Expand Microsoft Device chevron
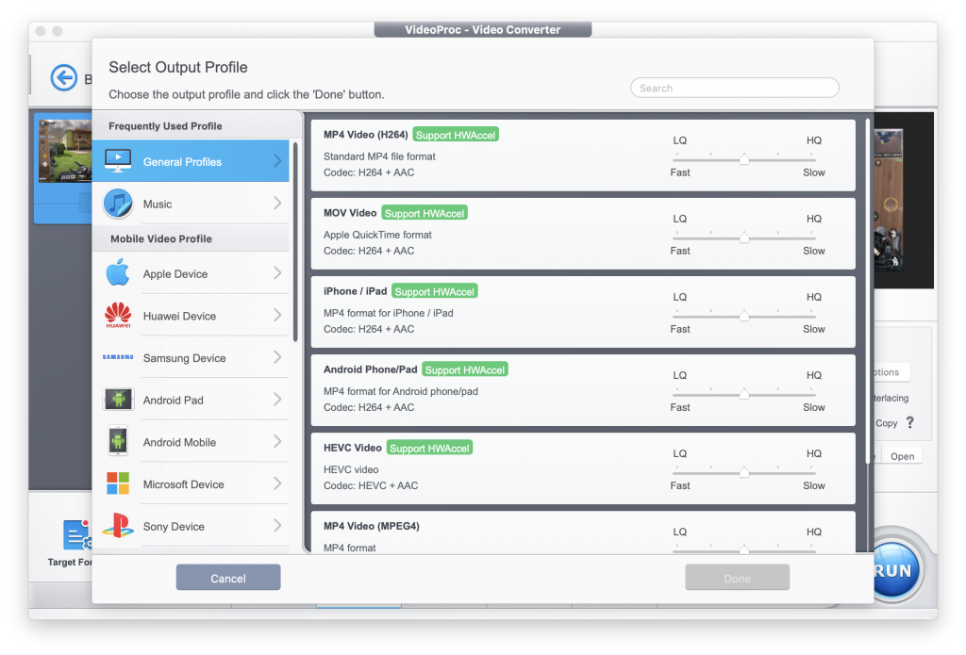Image resolution: width=966 pixels, height=655 pixels. coord(277,483)
